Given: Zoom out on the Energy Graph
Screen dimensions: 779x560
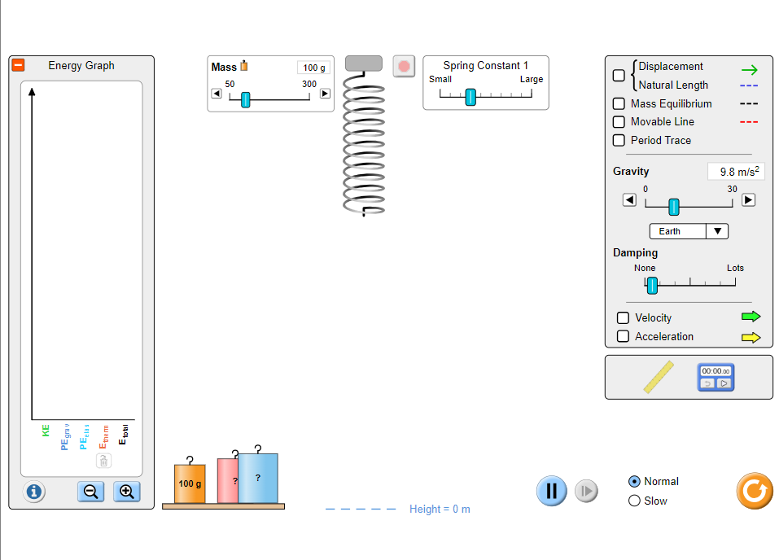Looking at the screenshot, I should pos(90,491).
